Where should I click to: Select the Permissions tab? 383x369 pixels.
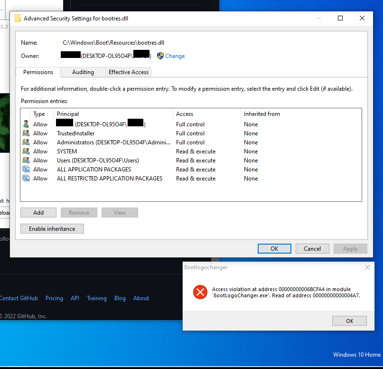tap(37, 72)
